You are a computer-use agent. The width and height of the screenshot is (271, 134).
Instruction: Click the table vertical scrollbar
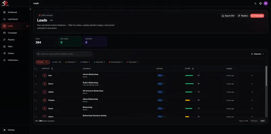point(266,76)
